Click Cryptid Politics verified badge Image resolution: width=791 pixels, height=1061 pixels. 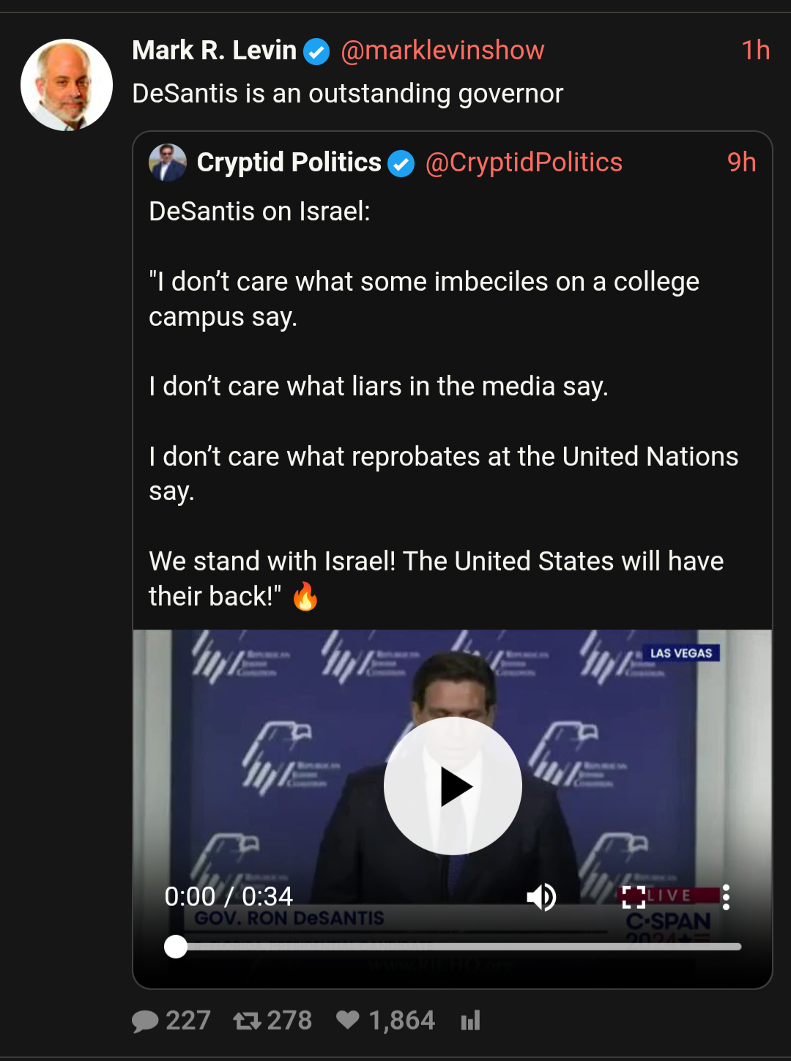[x=401, y=163]
